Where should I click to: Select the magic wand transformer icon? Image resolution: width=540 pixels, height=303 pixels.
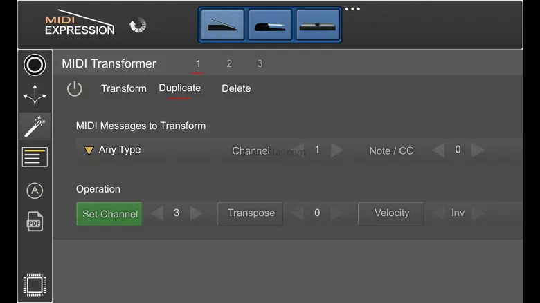coord(35,126)
